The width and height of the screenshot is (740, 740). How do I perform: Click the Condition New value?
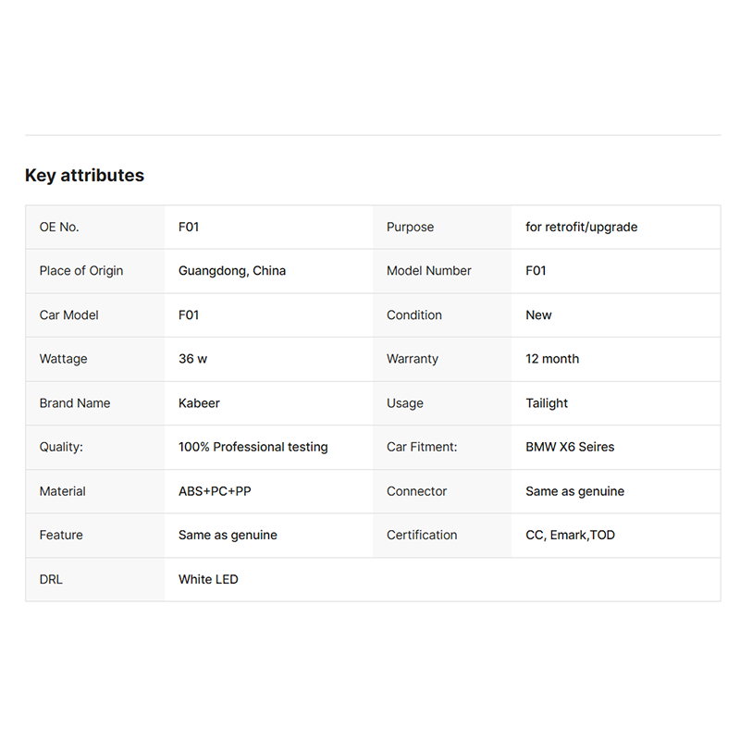(538, 314)
